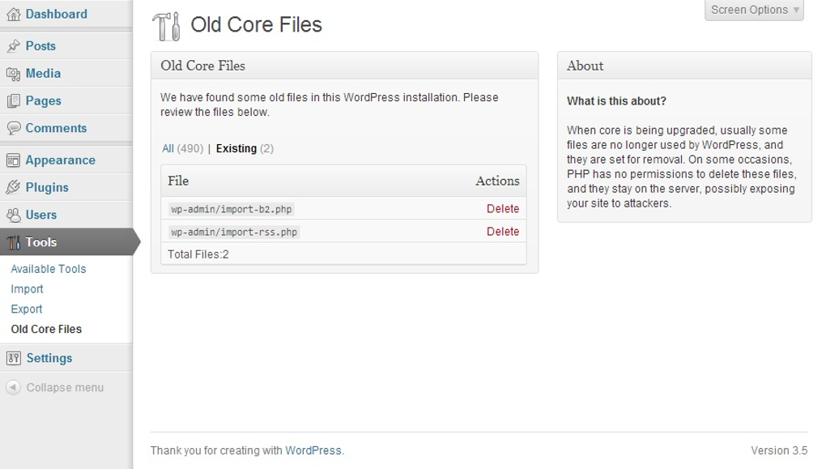Click the Old Core Files page header icon
Screen dimensions: 826x469
tap(167, 25)
